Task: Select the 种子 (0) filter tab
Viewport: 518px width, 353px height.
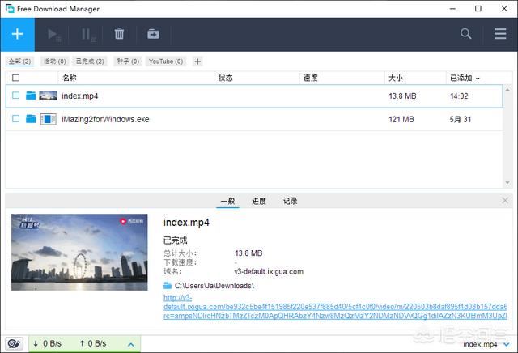Action: pos(128,62)
